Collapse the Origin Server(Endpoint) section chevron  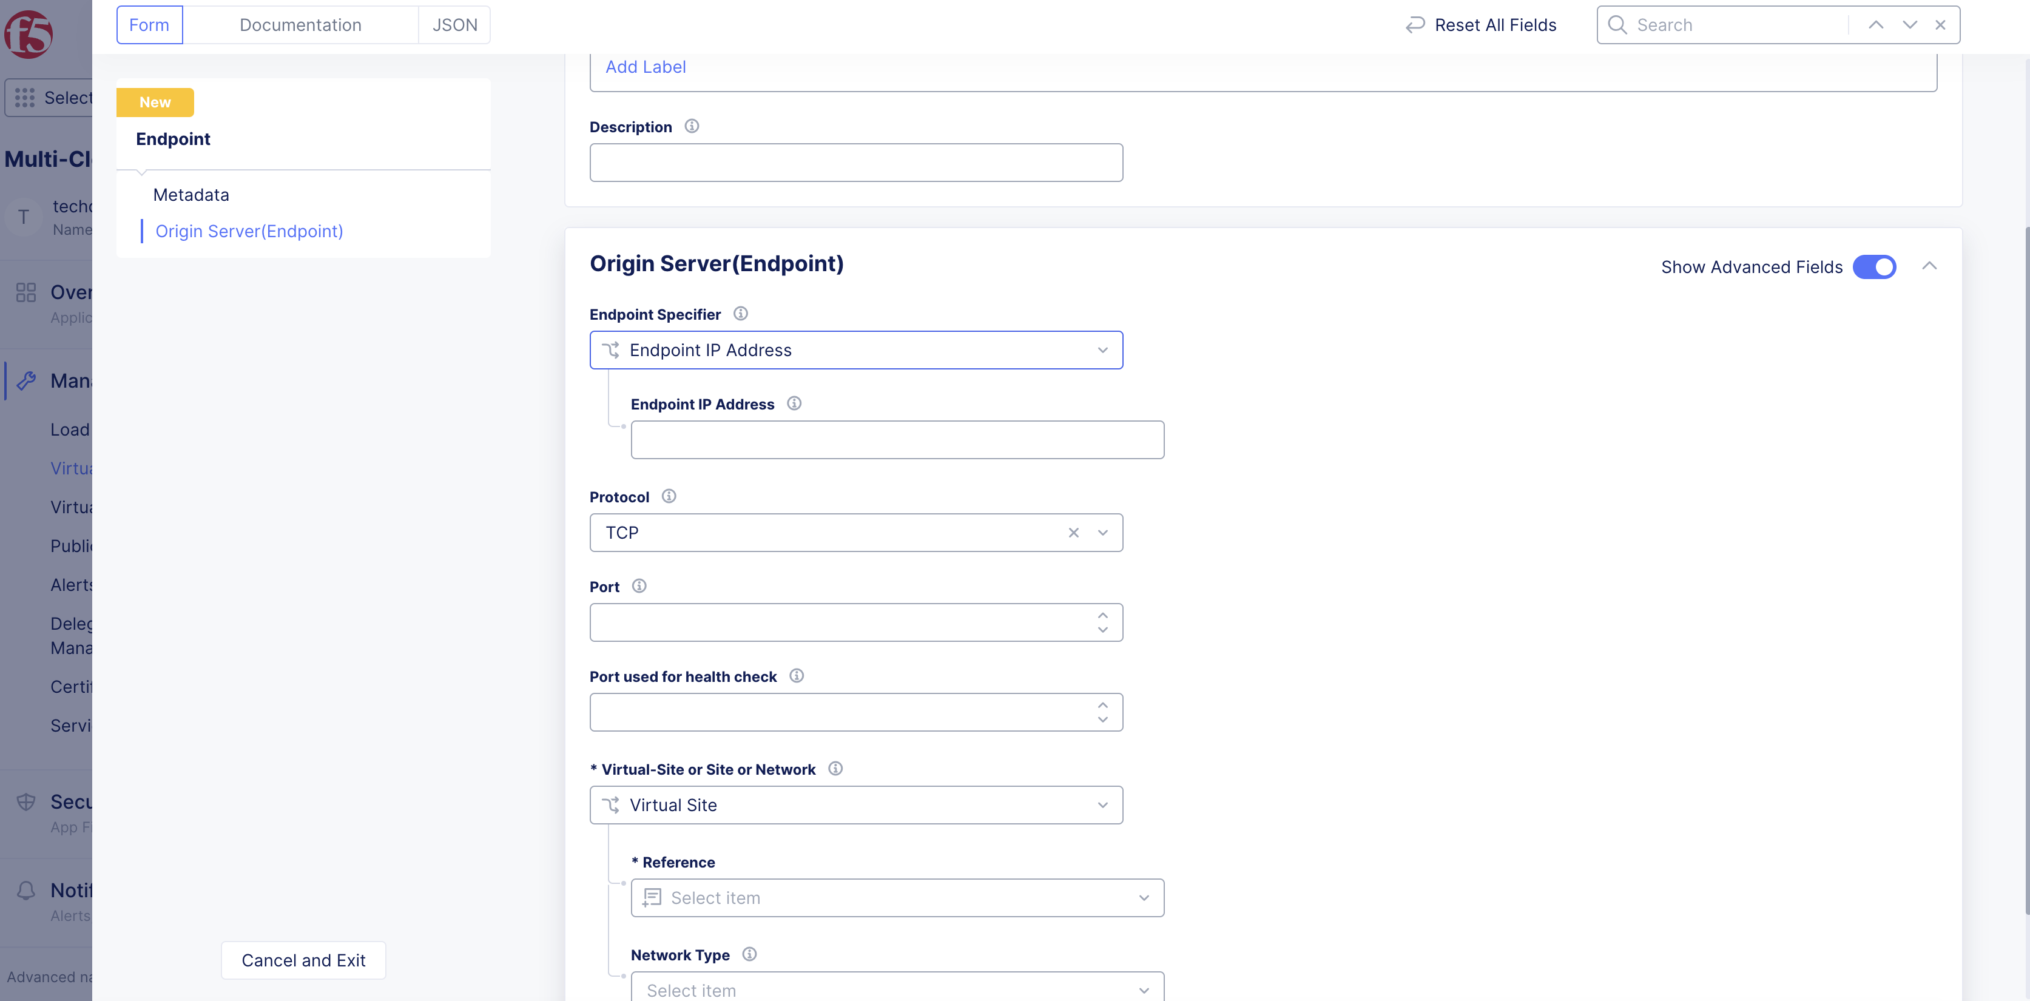(x=1932, y=266)
